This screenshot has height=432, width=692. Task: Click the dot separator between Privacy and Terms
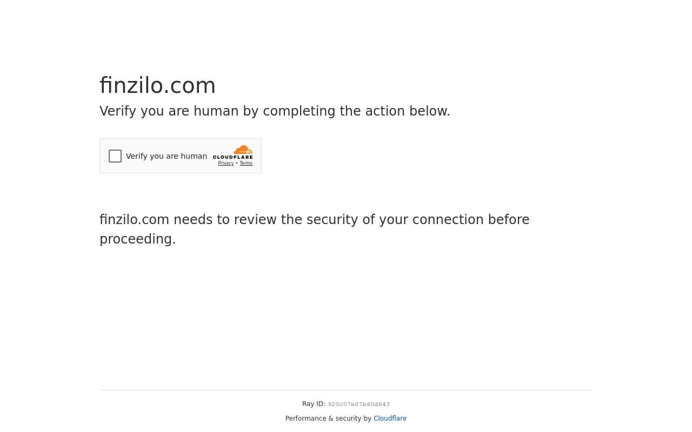coord(236,163)
